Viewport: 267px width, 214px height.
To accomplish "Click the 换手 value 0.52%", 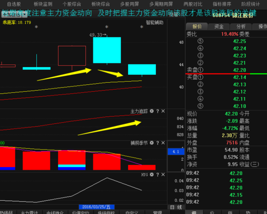I will [231, 157].
